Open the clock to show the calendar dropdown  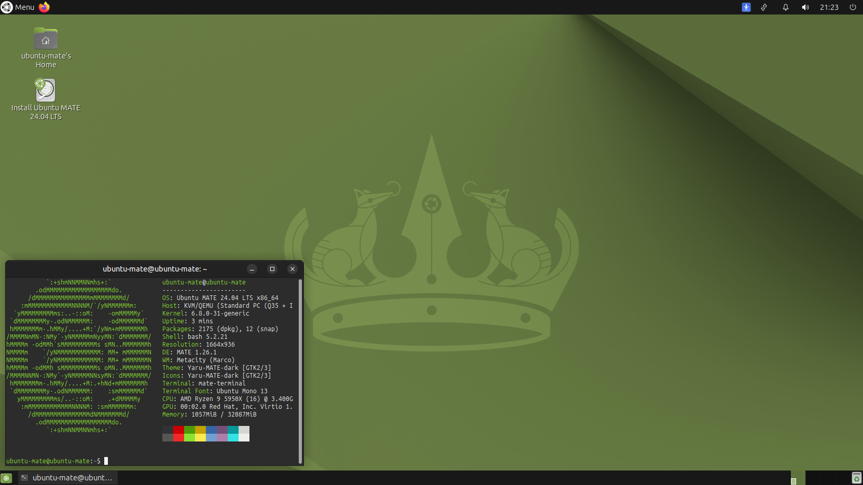pos(829,7)
